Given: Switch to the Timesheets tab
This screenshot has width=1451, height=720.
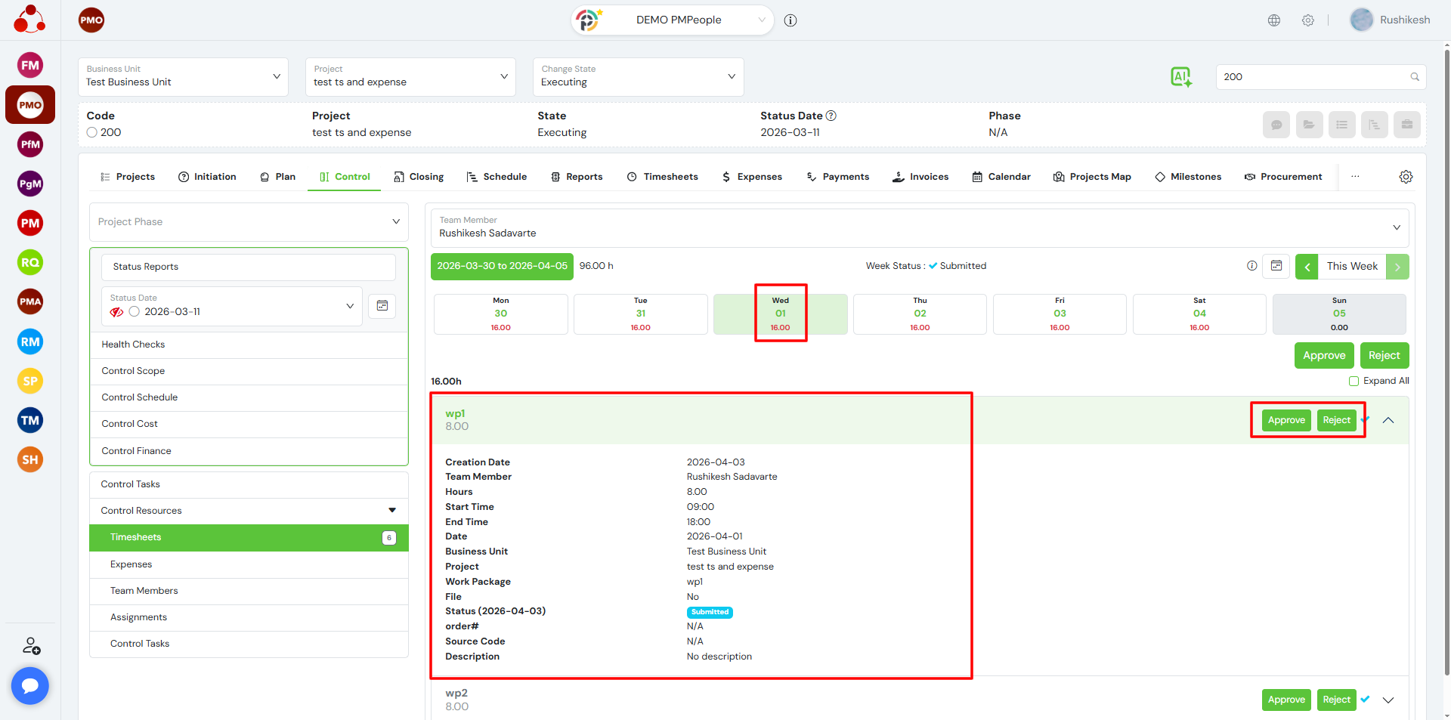Looking at the screenshot, I should click(663, 177).
